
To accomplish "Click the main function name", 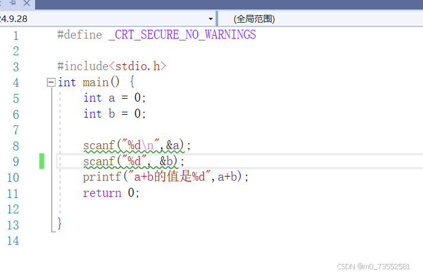I will coord(96,83).
